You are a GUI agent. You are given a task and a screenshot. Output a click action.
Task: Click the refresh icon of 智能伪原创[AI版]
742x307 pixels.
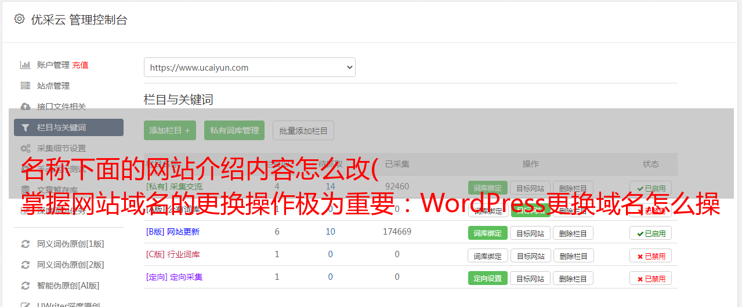(25, 286)
